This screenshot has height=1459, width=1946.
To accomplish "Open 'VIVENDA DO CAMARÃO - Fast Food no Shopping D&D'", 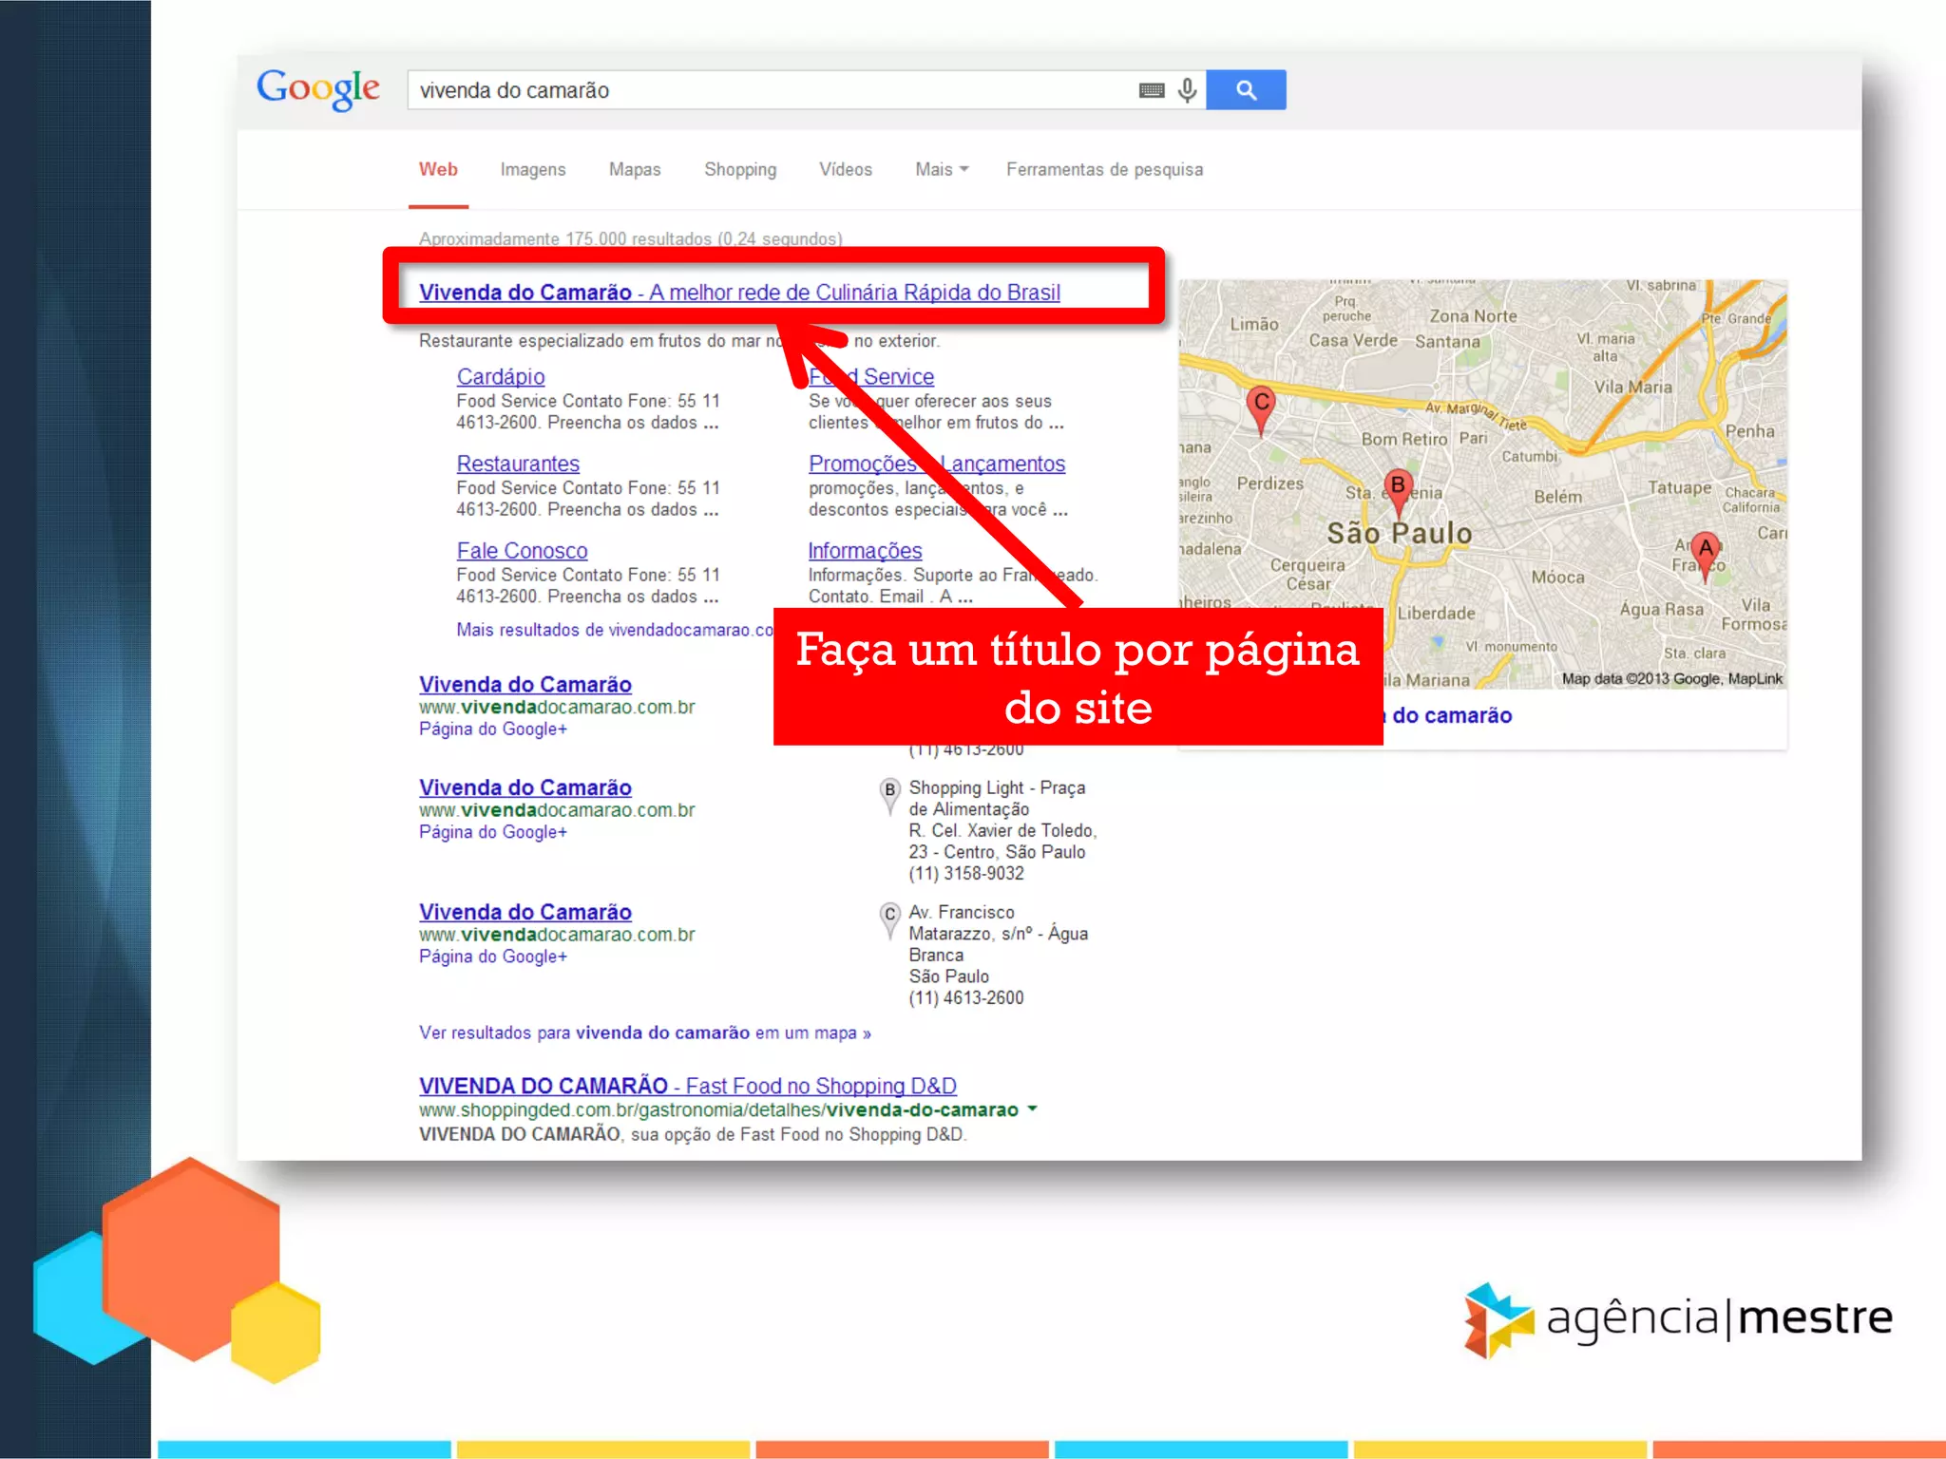I will 687,1086.
